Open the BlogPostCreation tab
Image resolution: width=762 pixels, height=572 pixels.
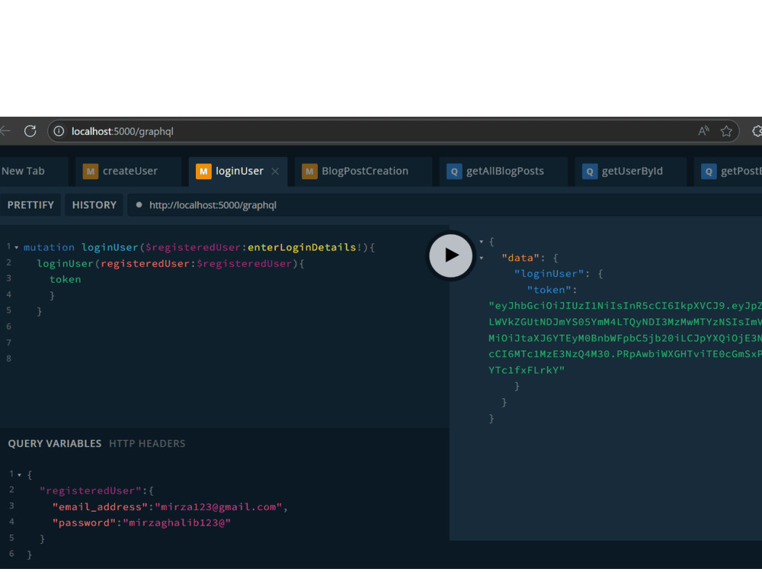pos(363,171)
